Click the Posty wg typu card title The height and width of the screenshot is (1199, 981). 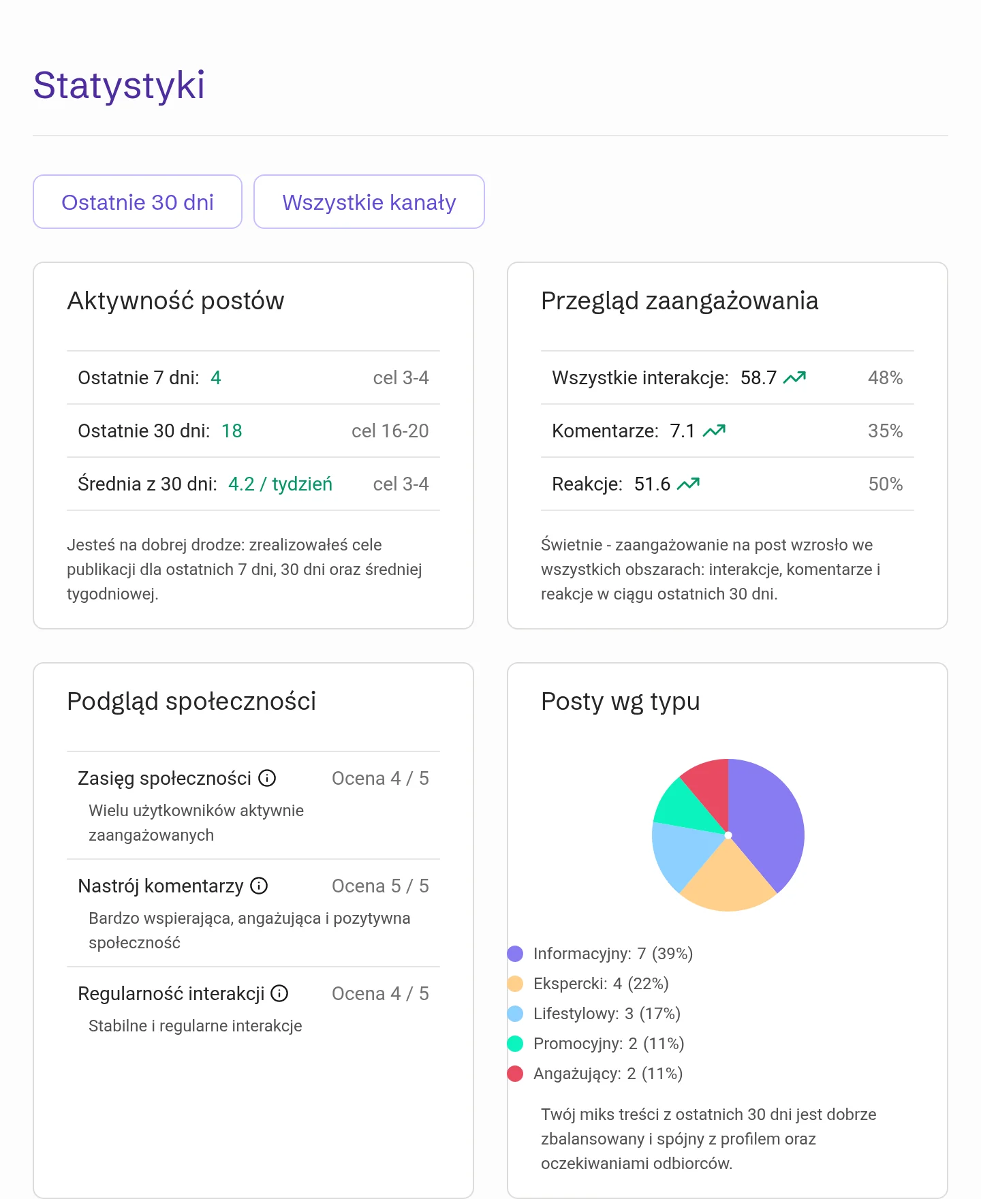point(621,701)
